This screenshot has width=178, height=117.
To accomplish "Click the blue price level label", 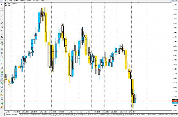I will pyautogui.click(x=175, y=103).
